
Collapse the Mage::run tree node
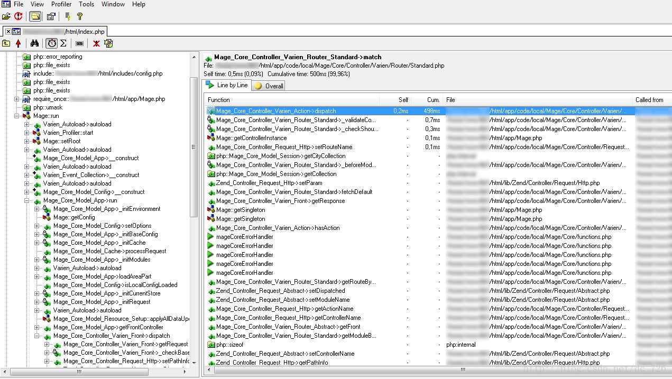tap(17, 116)
